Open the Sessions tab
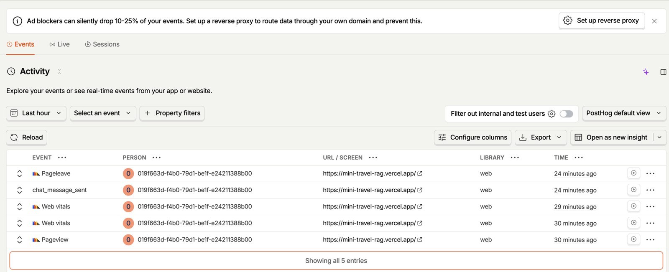Screen dimensions: 669x272 pyautogui.click(x=102, y=44)
